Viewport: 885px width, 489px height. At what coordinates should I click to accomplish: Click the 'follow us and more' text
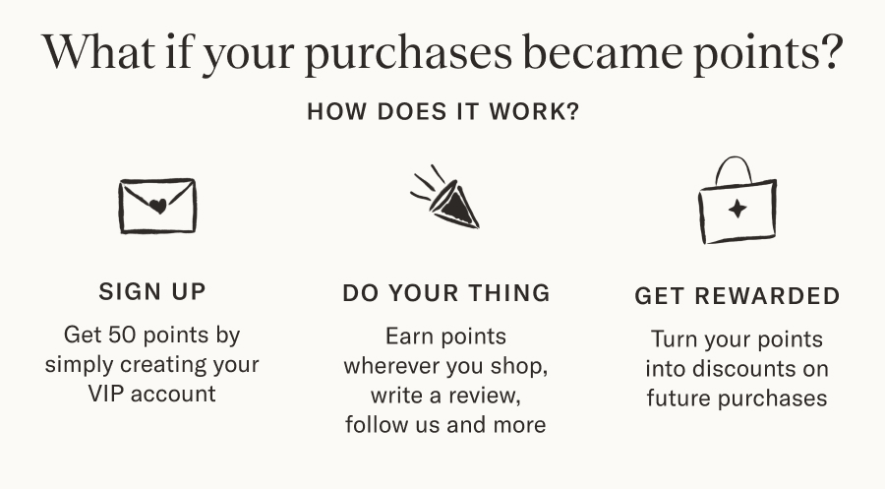click(445, 425)
